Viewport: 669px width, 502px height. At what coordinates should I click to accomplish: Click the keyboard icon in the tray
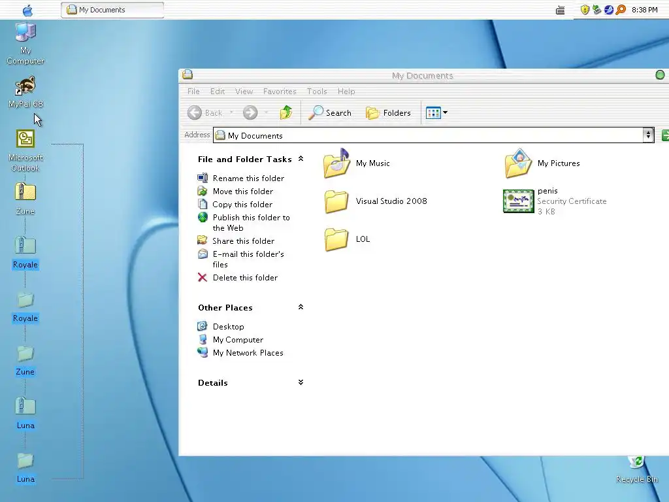[x=560, y=10]
